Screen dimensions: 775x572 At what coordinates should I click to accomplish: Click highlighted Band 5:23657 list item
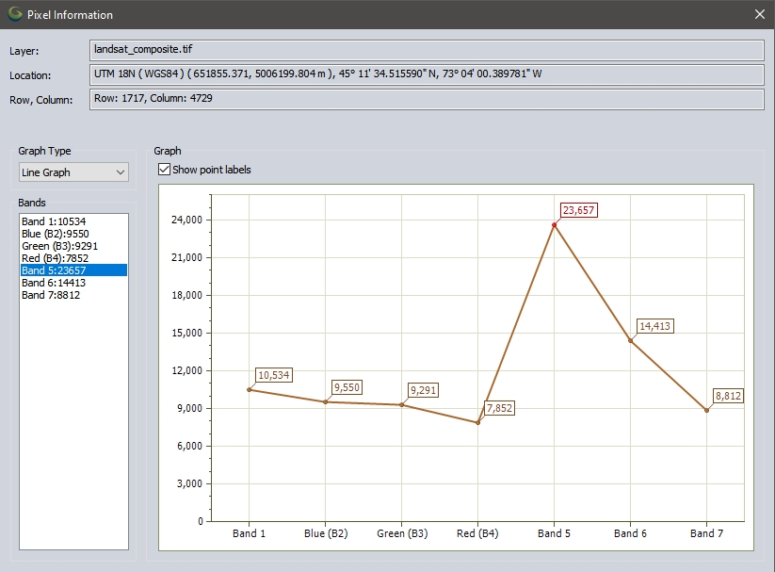(x=54, y=270)
